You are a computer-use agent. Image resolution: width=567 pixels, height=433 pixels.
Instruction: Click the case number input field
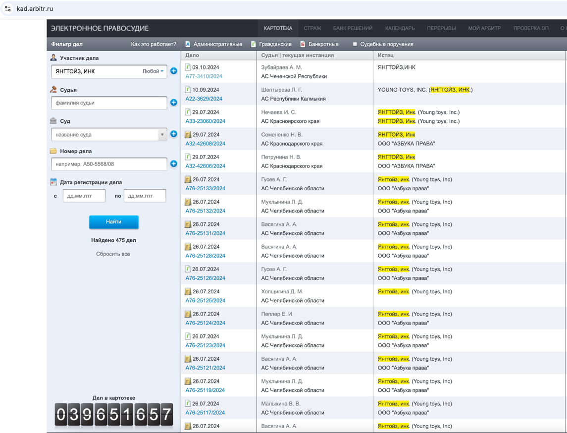(x=109, y=164)
